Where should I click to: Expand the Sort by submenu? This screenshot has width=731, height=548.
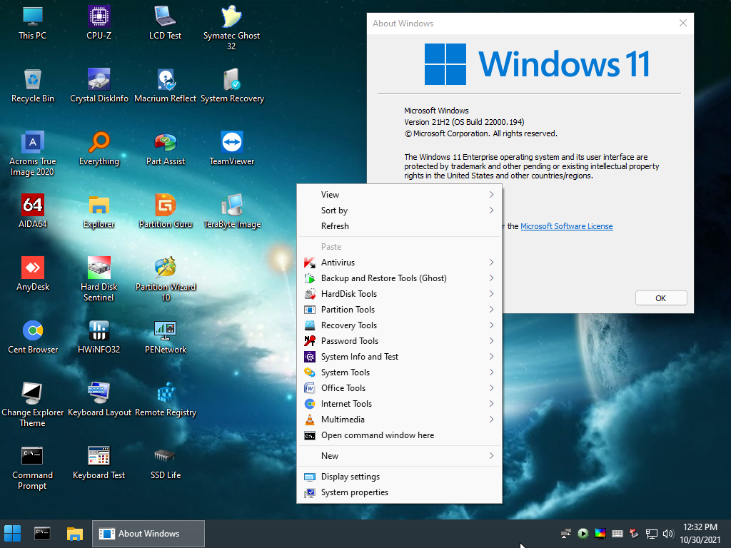point(399,210)
